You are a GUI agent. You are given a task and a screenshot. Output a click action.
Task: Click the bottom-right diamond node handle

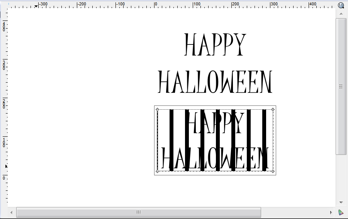[273, 171]
